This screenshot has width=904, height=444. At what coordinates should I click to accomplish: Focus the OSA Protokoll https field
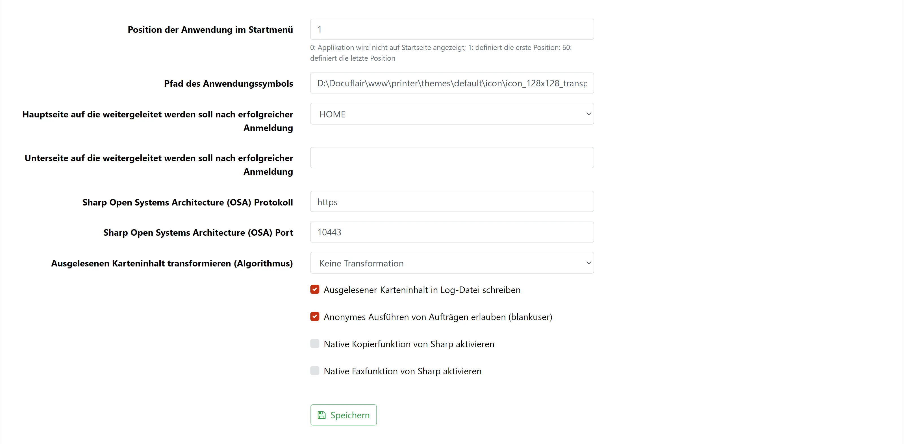451,202
